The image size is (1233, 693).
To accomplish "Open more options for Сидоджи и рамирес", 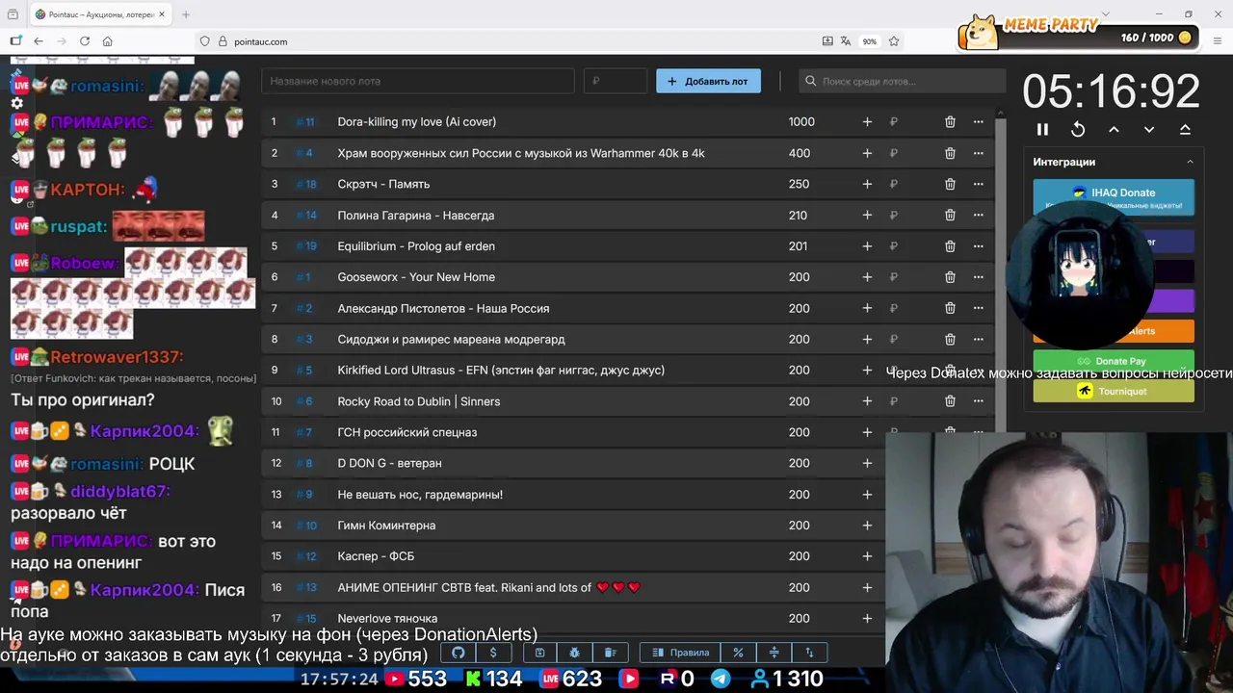I will [979, 339].
